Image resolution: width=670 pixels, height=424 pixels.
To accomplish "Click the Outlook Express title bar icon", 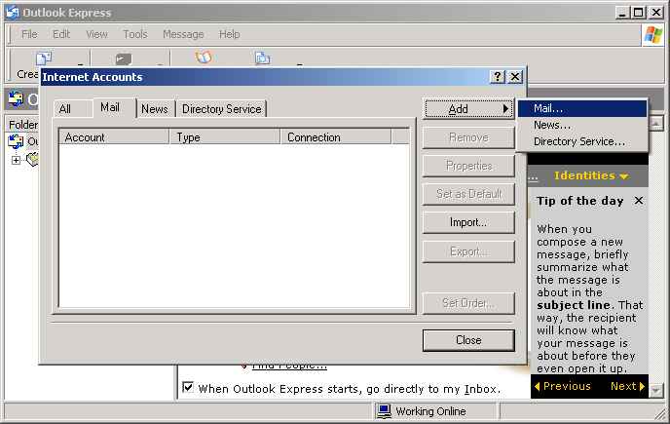I will click(x=13, y=13).
